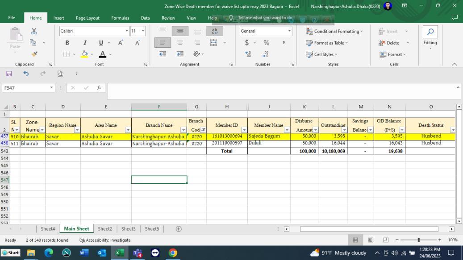Viewport: 463px width, 260px height.
Task: Toggle Center horizontal alignment
Action: (180, 43)
